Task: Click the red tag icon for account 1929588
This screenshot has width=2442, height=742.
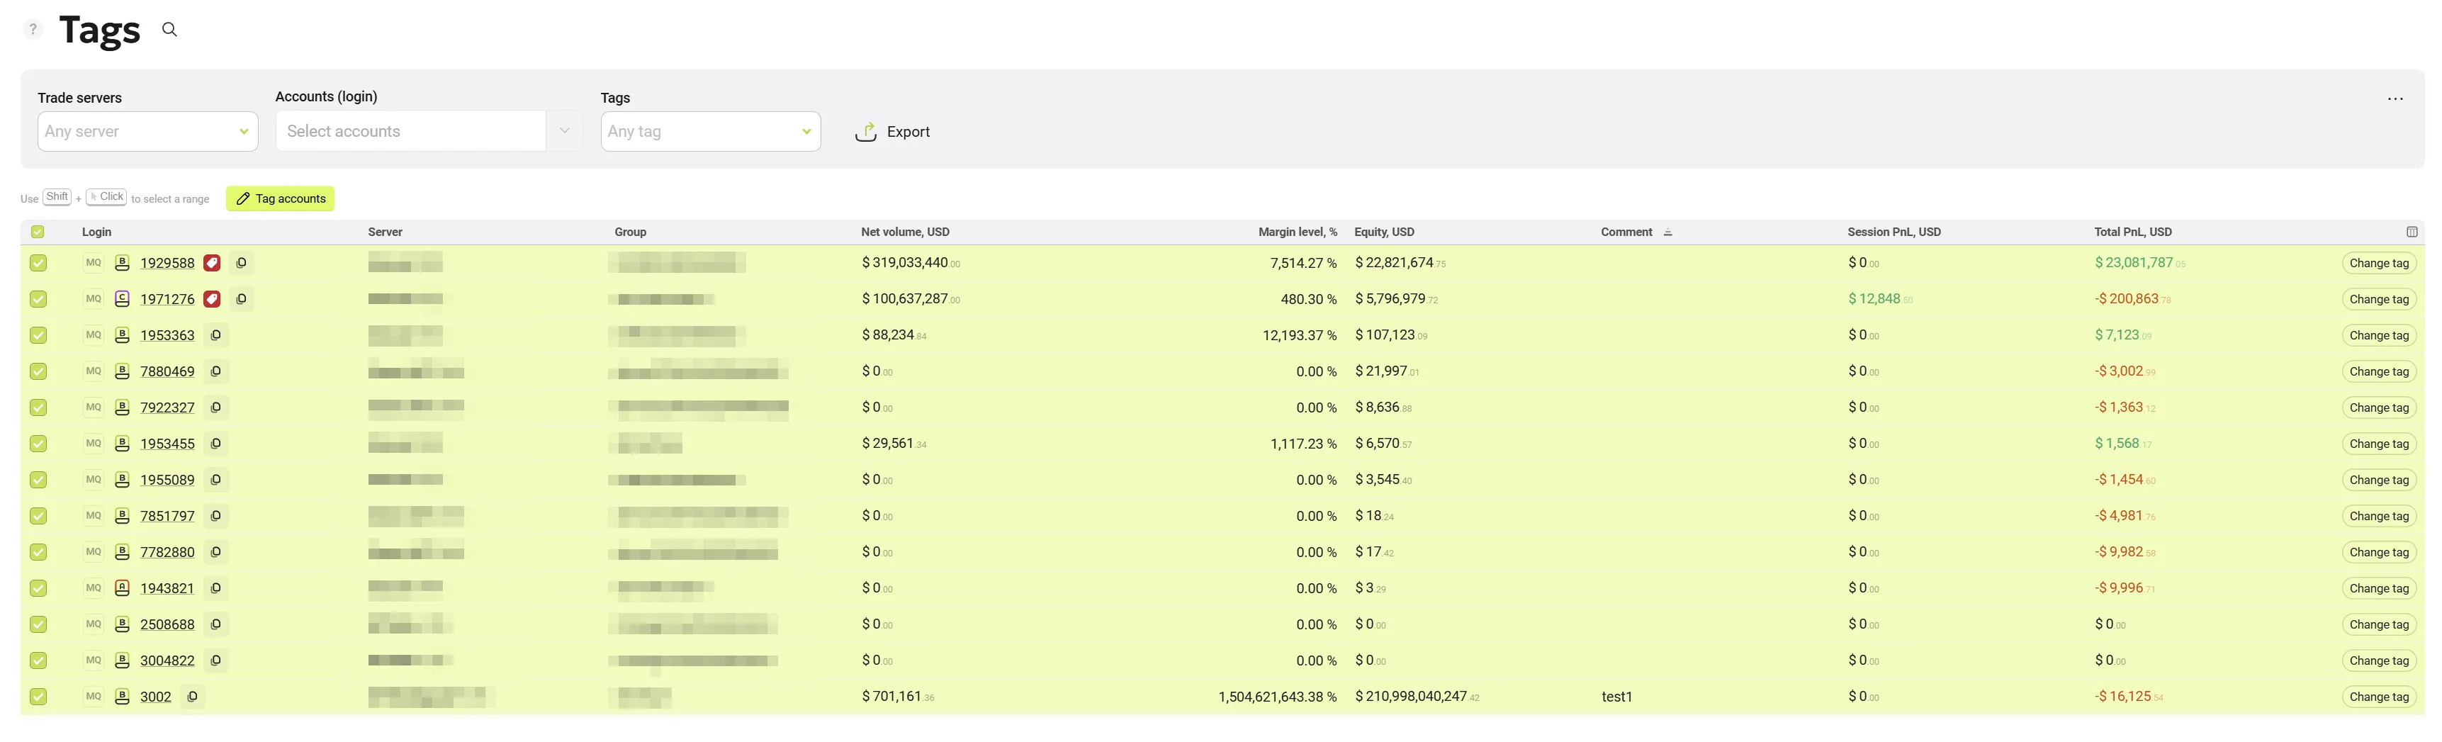Action: coord(213,264)
